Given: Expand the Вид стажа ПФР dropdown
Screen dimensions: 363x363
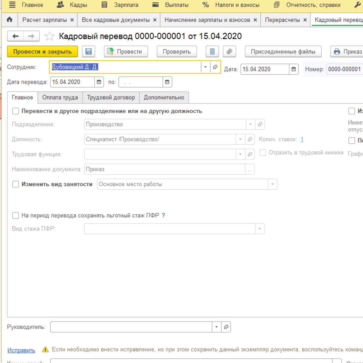Looking at the screenshot, I should coord(260,229).
